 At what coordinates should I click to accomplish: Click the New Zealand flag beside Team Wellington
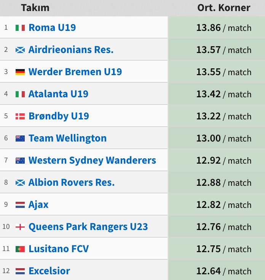coord(20,138)
